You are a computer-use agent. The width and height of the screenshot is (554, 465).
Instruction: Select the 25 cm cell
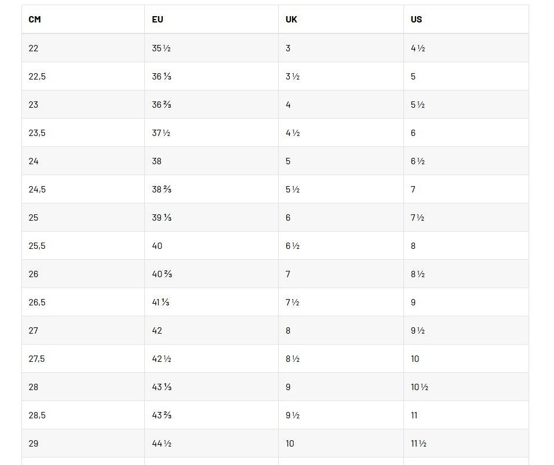pyautogui.click(x=33, y=217)
